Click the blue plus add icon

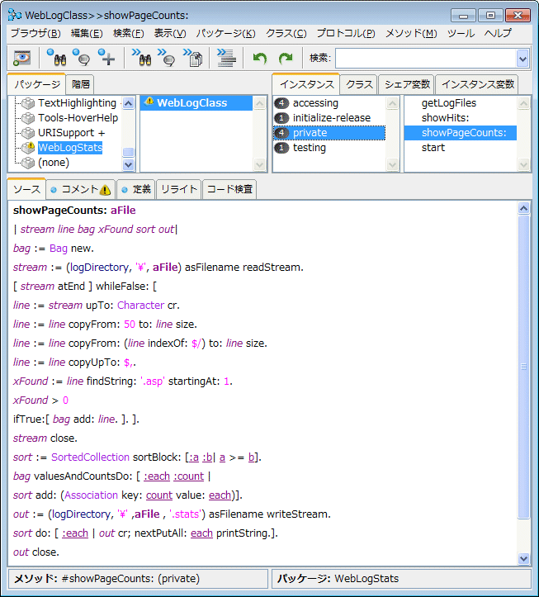[106, 58]
